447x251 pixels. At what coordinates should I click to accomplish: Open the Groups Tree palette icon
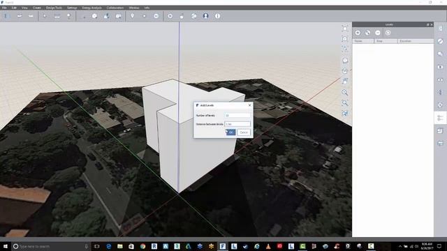click(441, 105)
